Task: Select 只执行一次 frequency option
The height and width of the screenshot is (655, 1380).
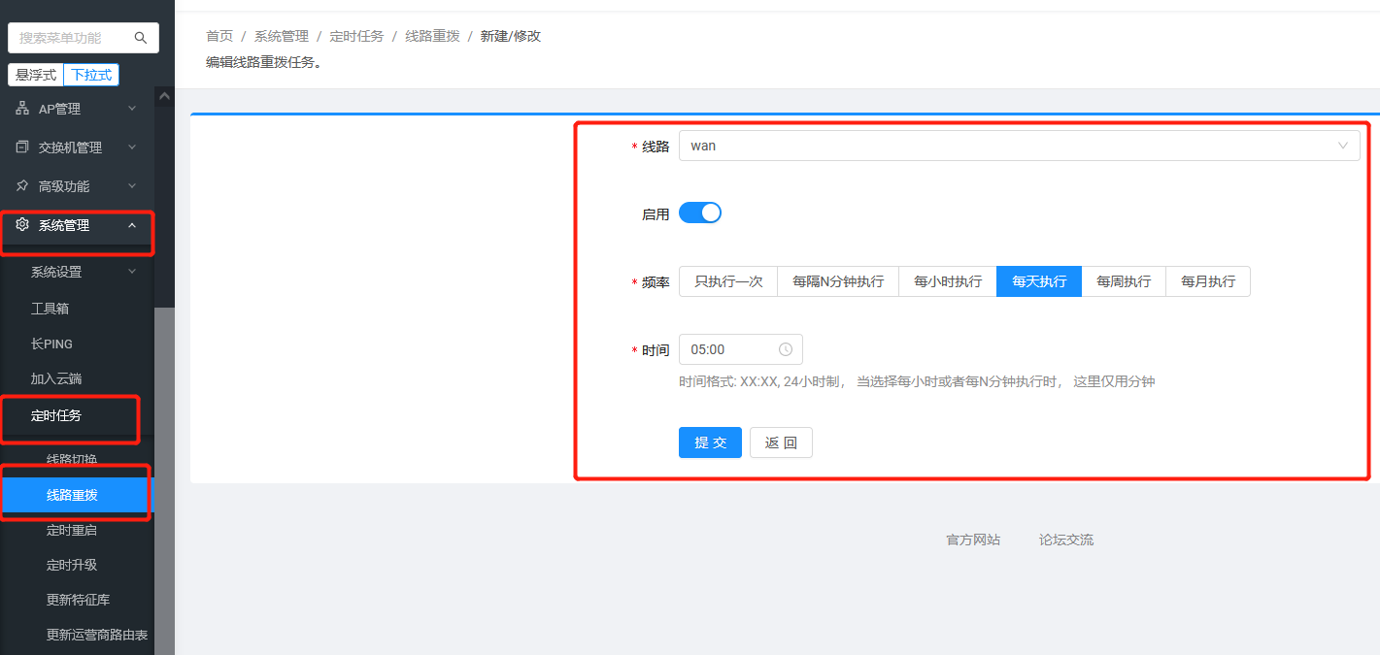Action: click(728, 281)
